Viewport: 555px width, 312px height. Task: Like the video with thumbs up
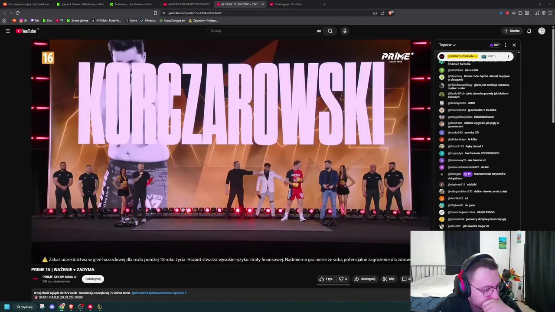pyautogui.click(x=326, y=279)
